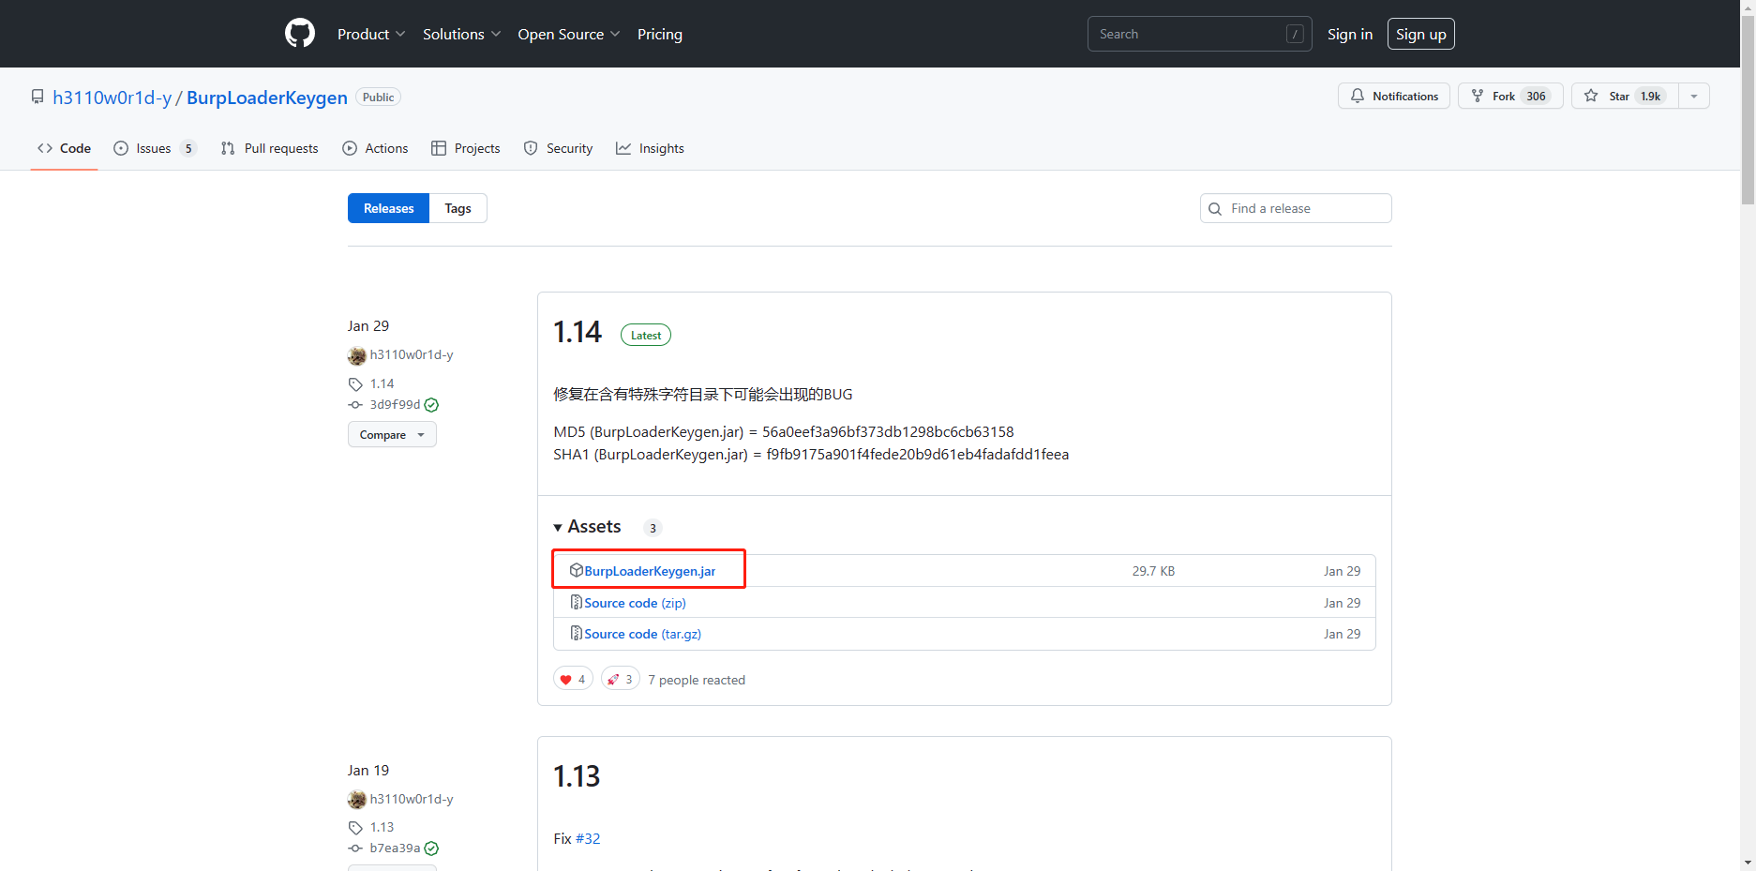Download Source code (tar.gz)
The height and width of the screenshot is (871, 1756).
pyautogui.click(x=643, y=634)
